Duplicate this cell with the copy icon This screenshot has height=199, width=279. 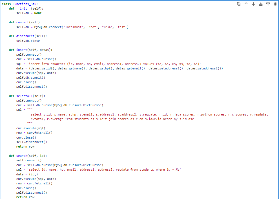pos(239,4)
